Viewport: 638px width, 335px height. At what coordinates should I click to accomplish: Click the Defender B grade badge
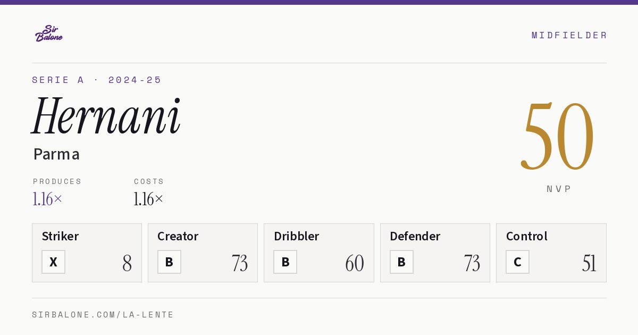401,262
